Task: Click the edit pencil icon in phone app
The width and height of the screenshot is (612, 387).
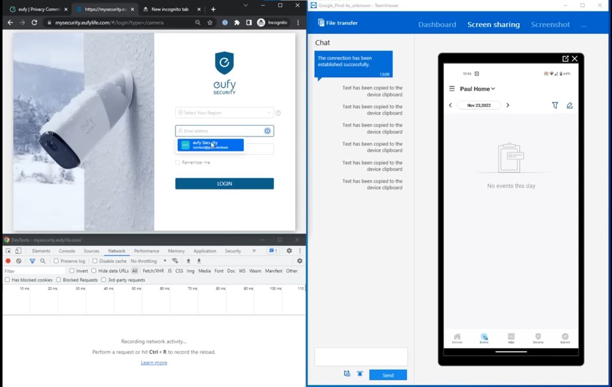Action: 569,105
